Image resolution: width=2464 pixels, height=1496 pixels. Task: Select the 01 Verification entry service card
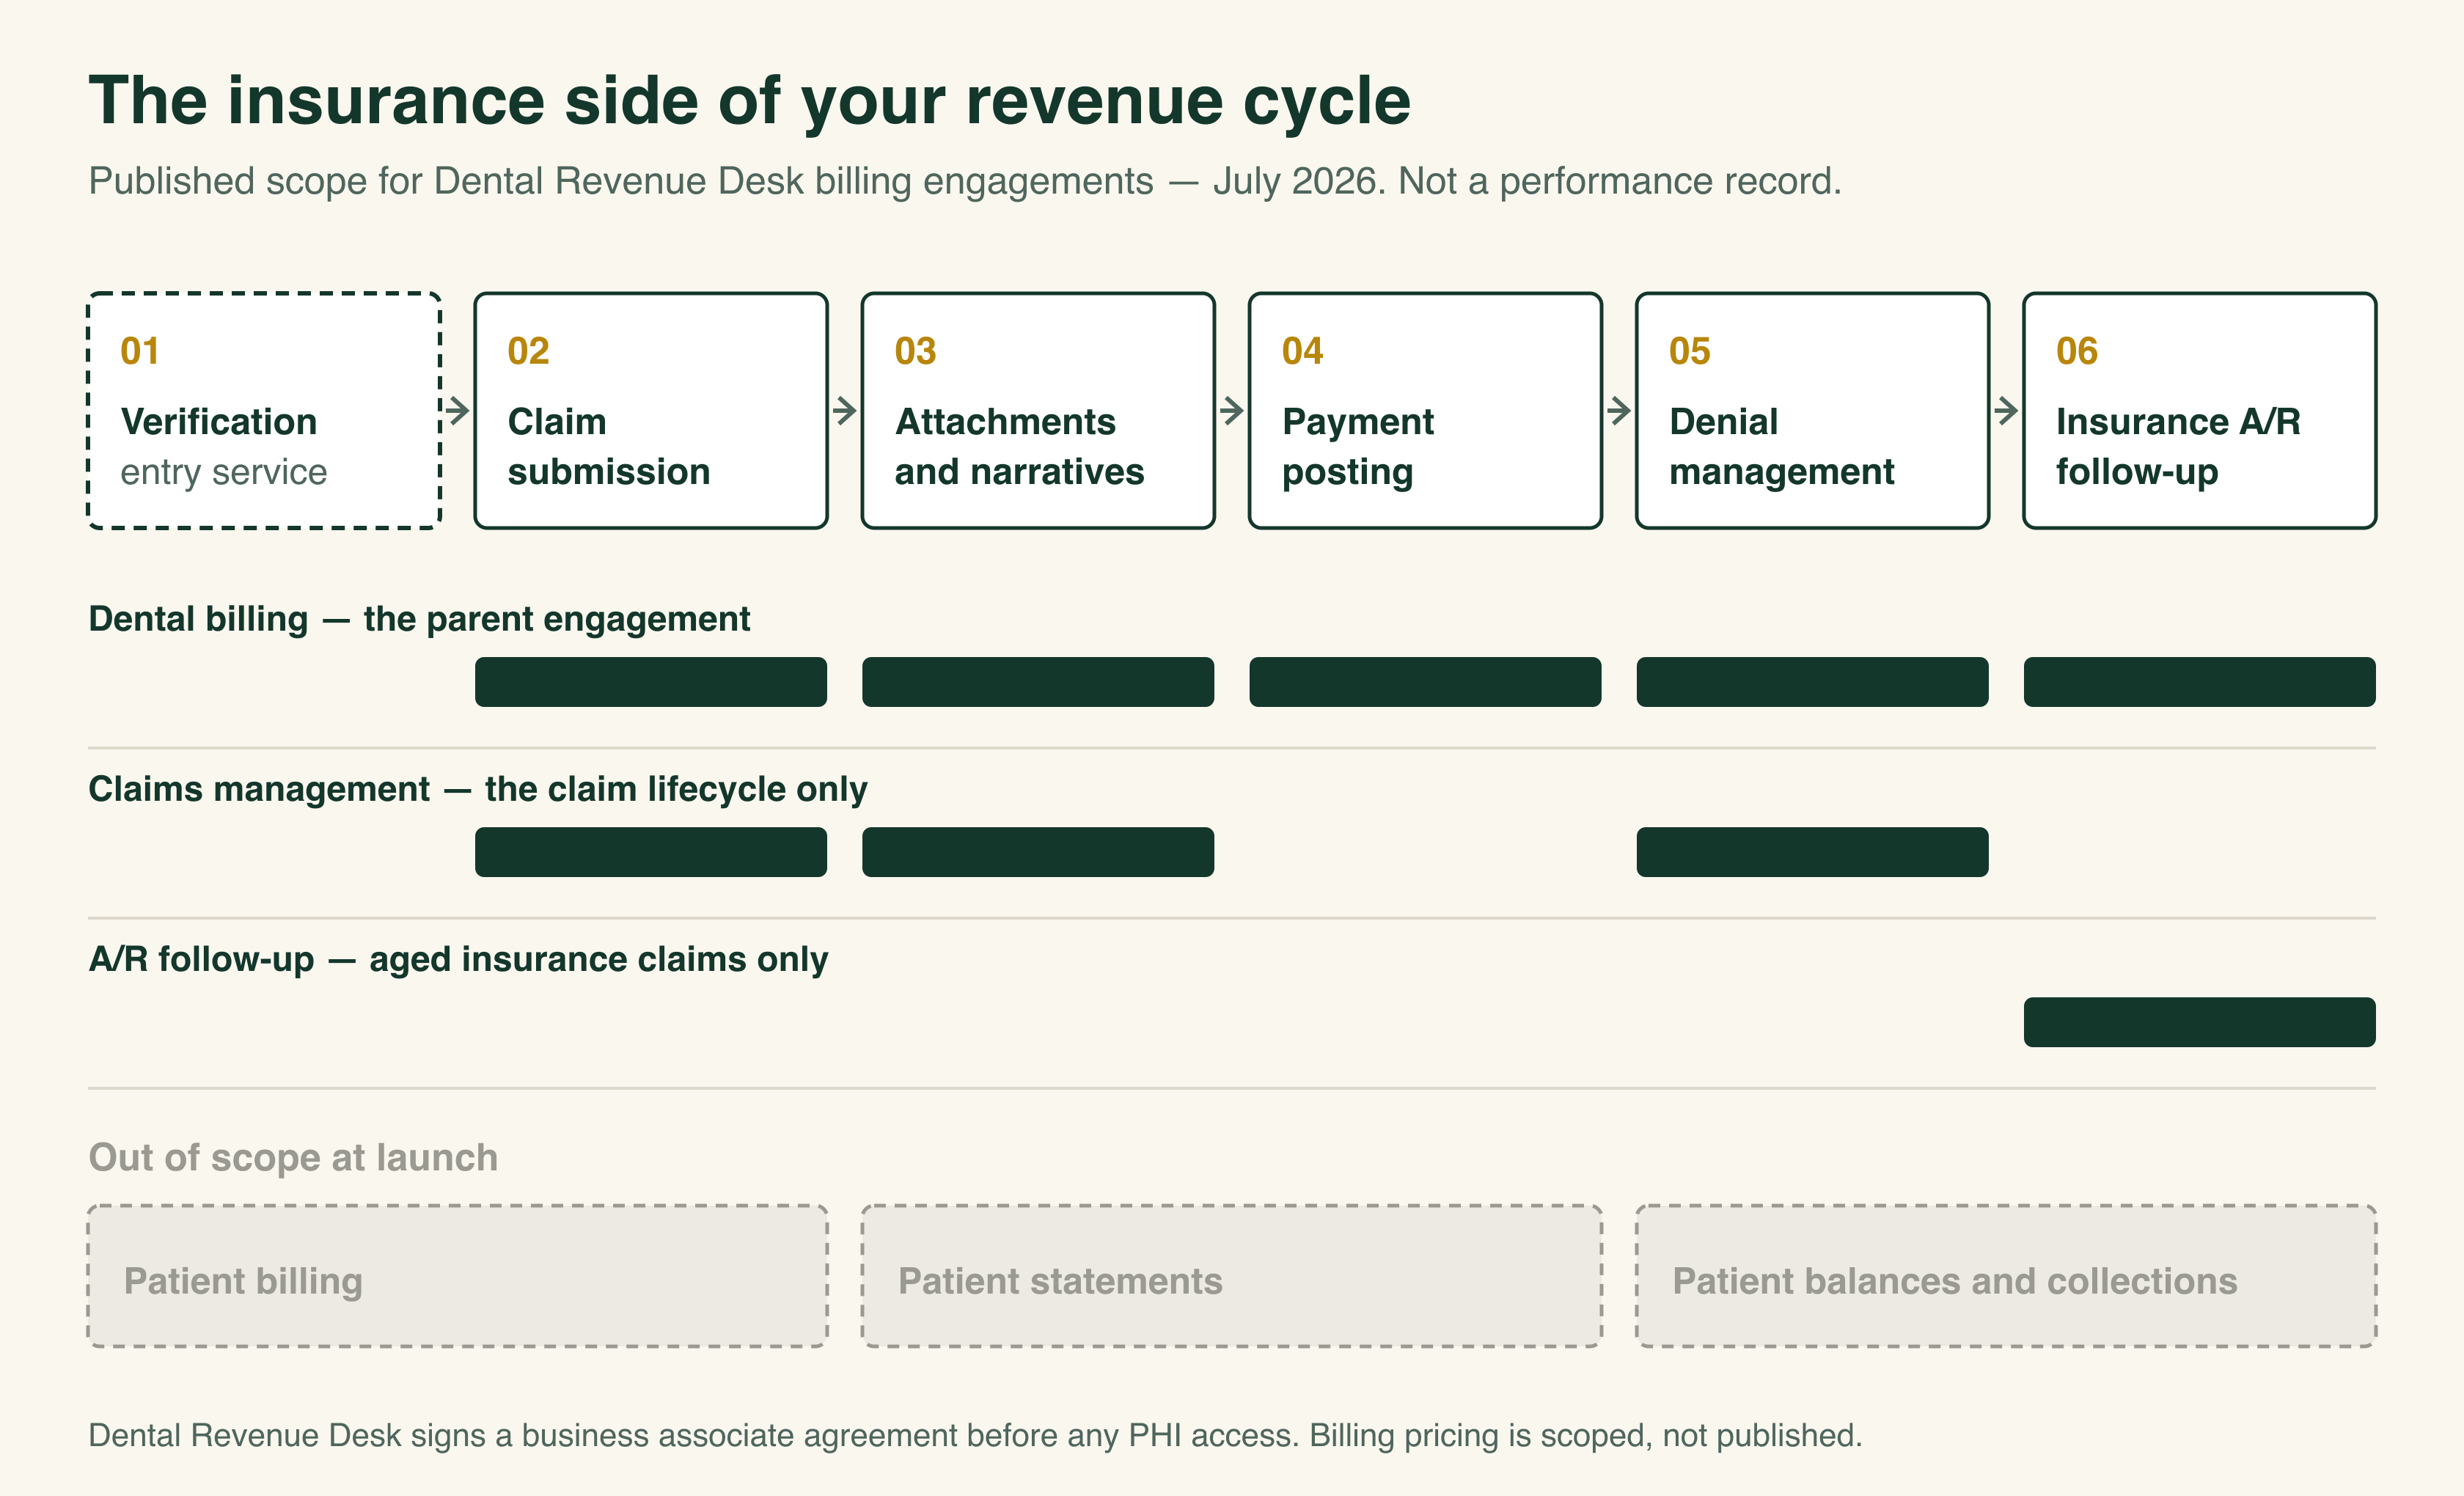click(264, 410)
